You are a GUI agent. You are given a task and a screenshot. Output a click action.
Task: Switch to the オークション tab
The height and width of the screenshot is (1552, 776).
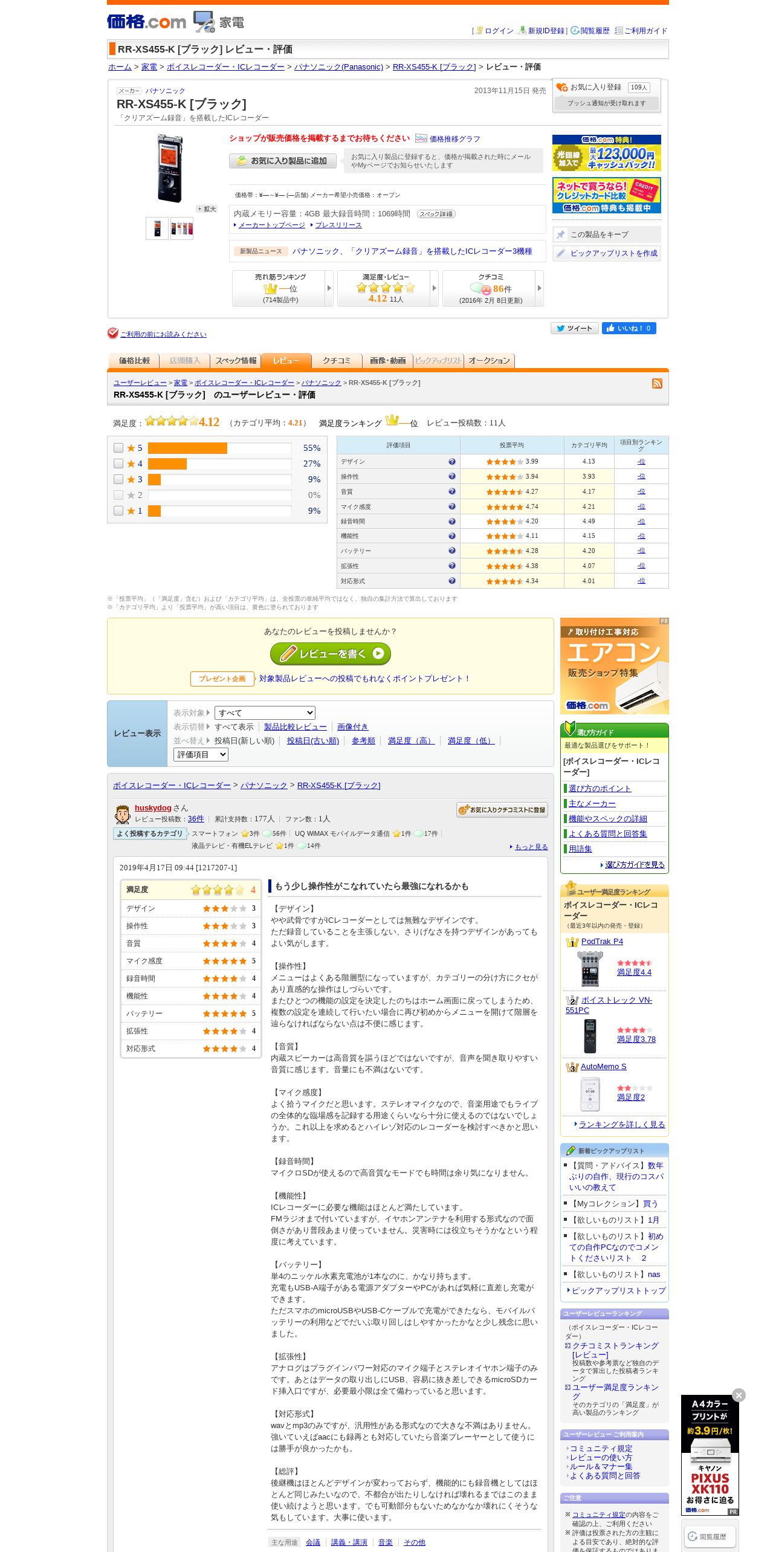tap(490, 361)
